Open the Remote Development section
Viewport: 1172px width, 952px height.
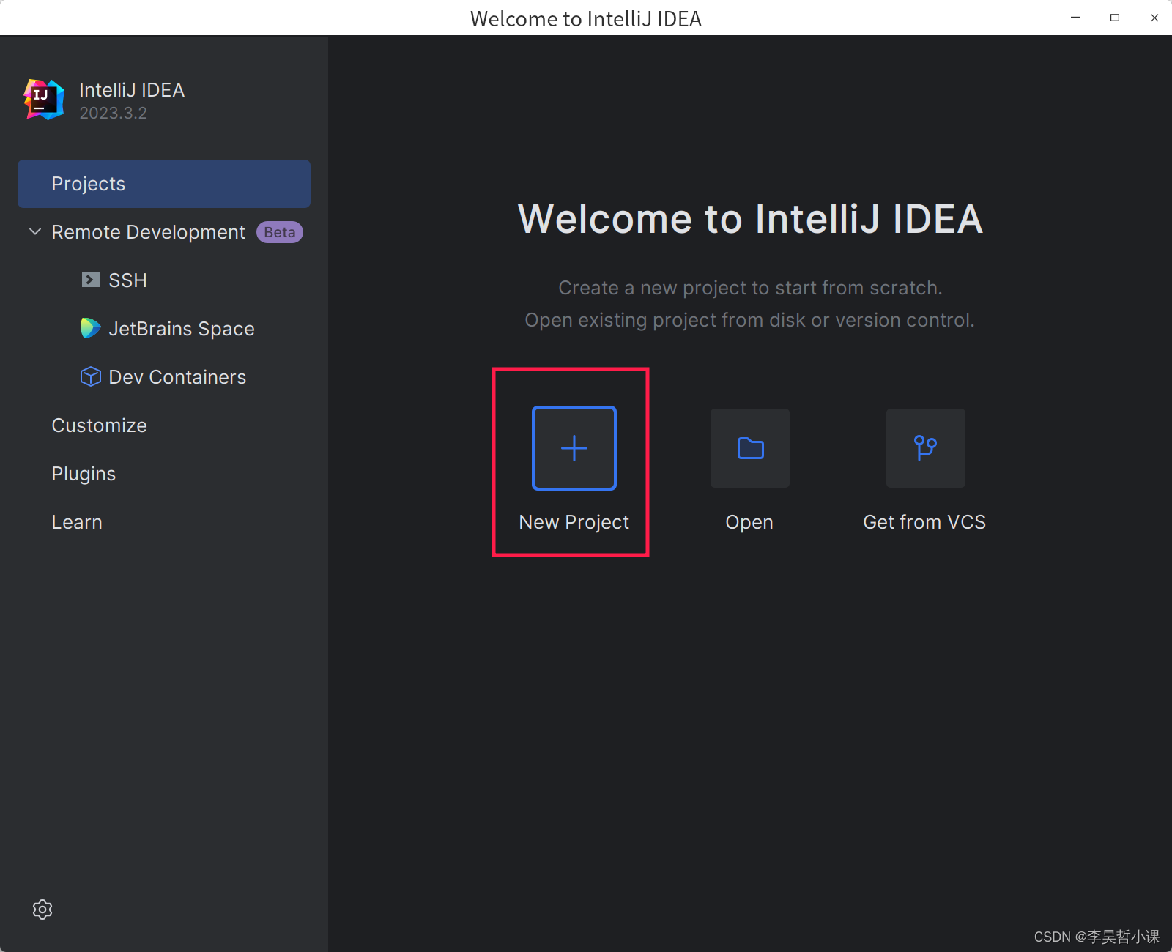pyautogui.click(x=164, y=232)
